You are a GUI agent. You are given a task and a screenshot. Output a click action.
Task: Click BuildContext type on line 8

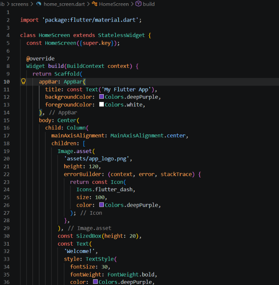[86, 66]
